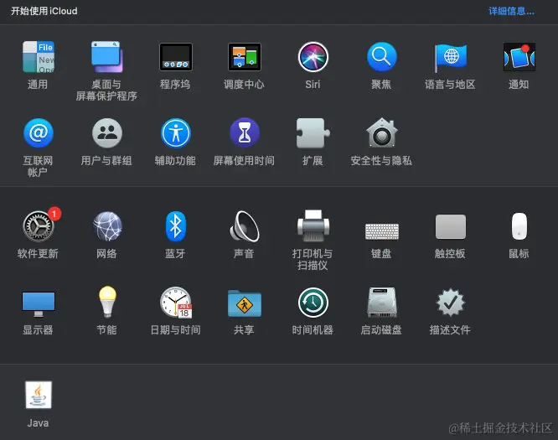The width and height of the screenshot is (558, 440).
Task: Open 扩展 (Extensions) preferences
Action: 313,132
